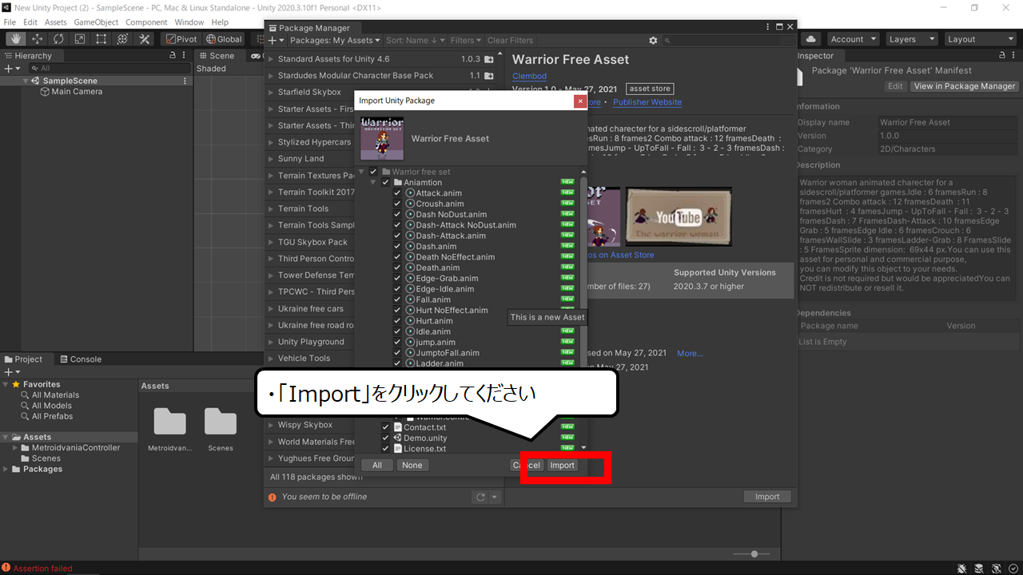Open custom editor tools wrench icon
1023x575 pixels.
click(x=145, y=39)
